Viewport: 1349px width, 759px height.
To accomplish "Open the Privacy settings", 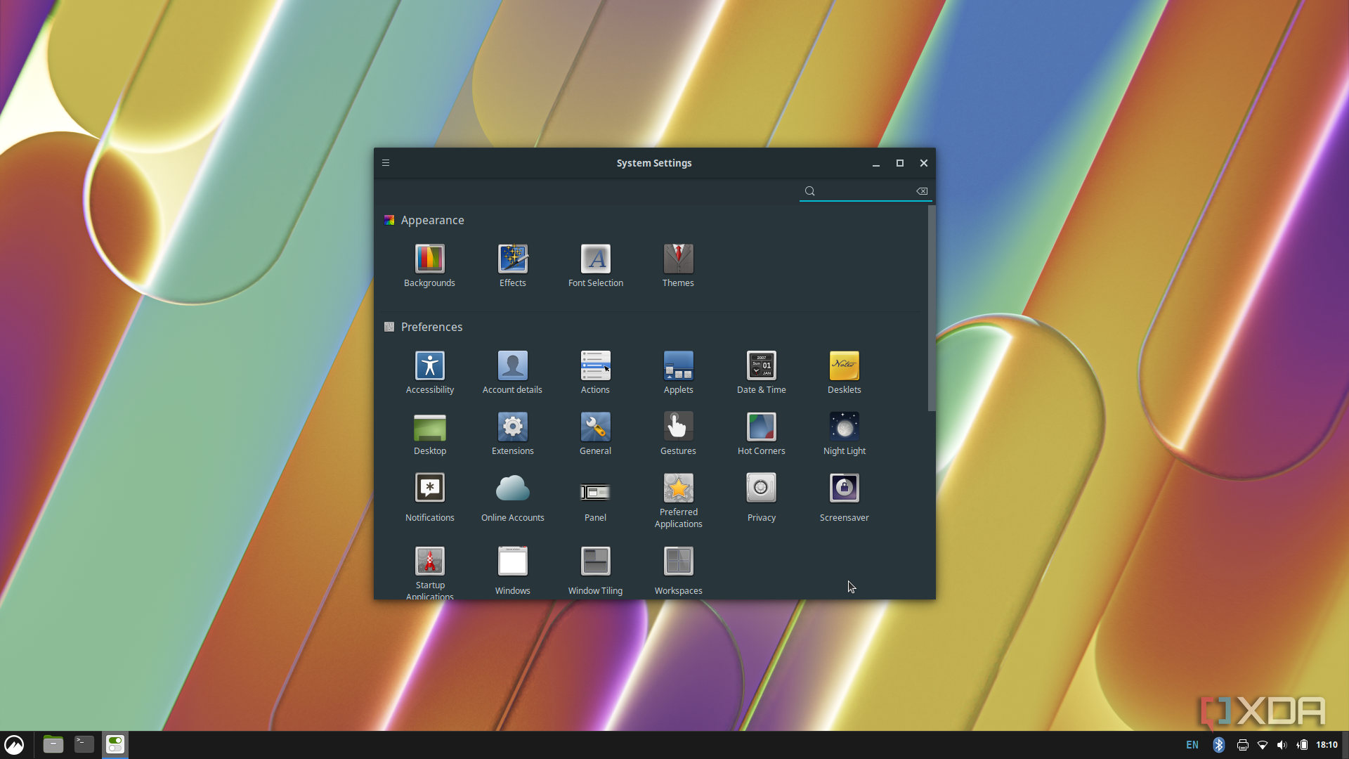I will 761,498.
